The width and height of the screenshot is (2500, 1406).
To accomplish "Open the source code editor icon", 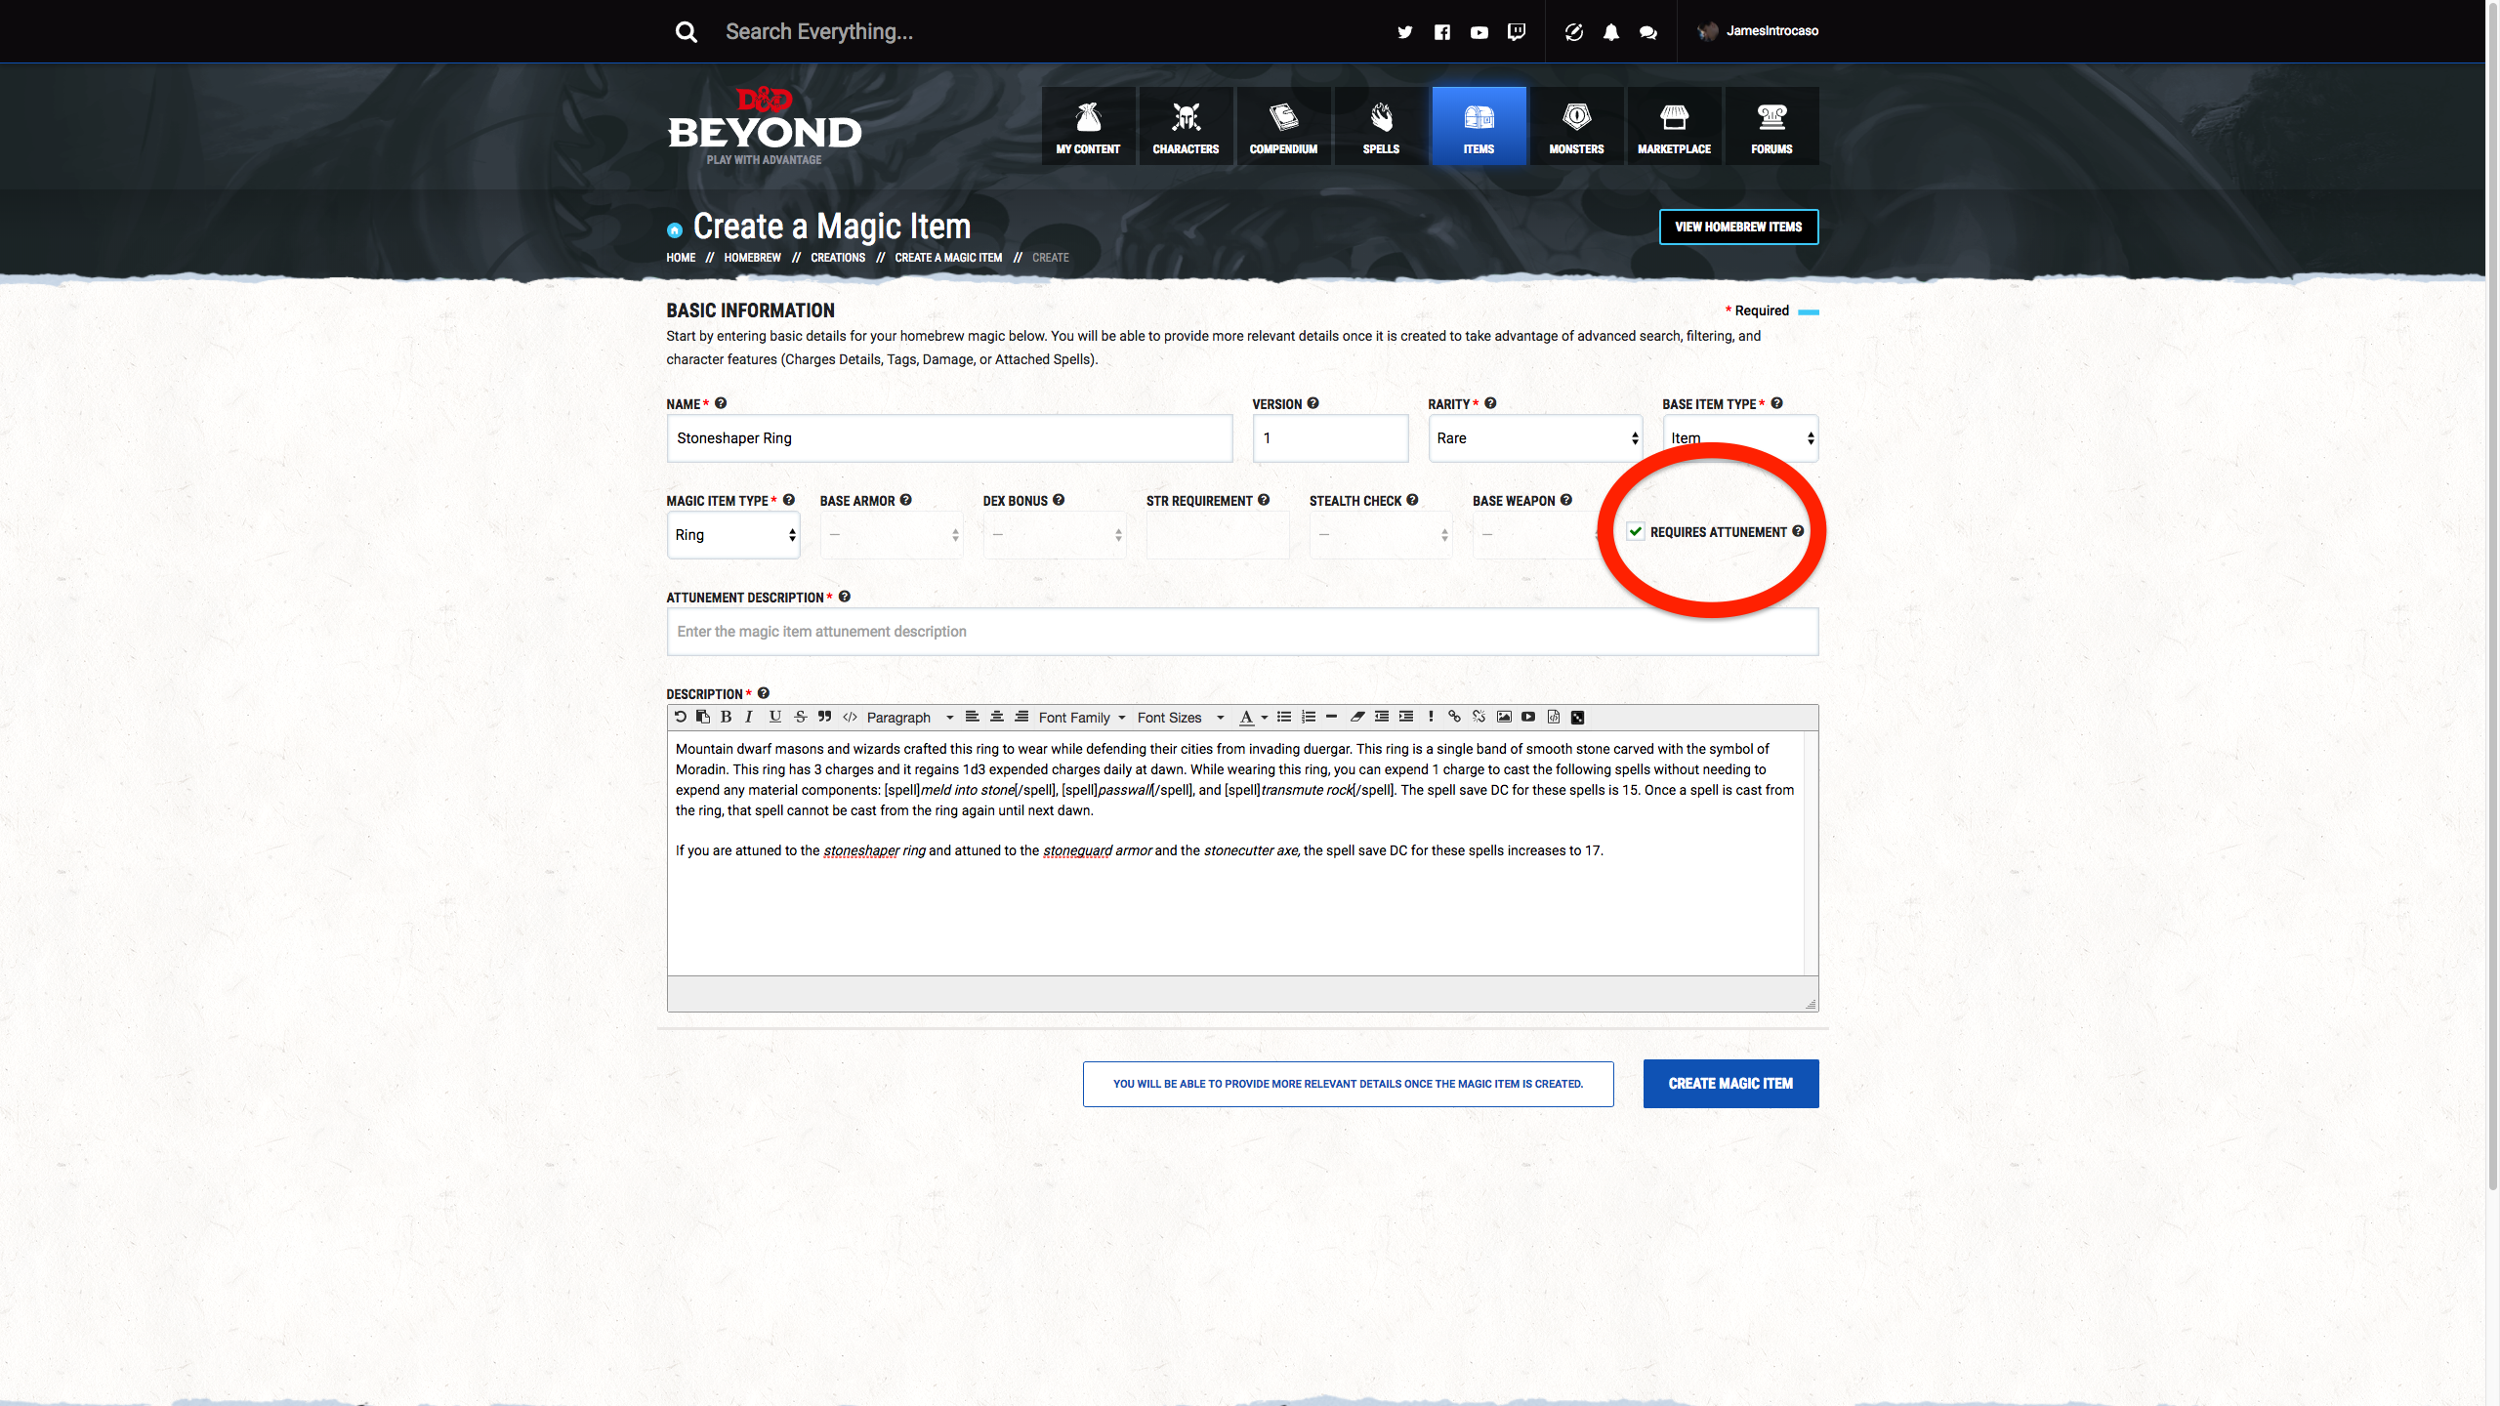I will point(1554,717).
